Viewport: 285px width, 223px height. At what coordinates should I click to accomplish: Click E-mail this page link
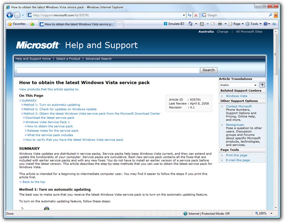[x=238, y=160]
